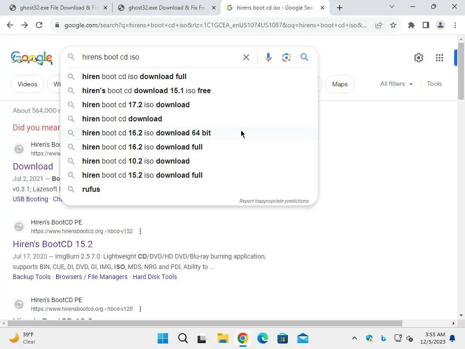Open the Chrome extensions puzzle icon
Viewport: 465px width, 349px height.
411,25
